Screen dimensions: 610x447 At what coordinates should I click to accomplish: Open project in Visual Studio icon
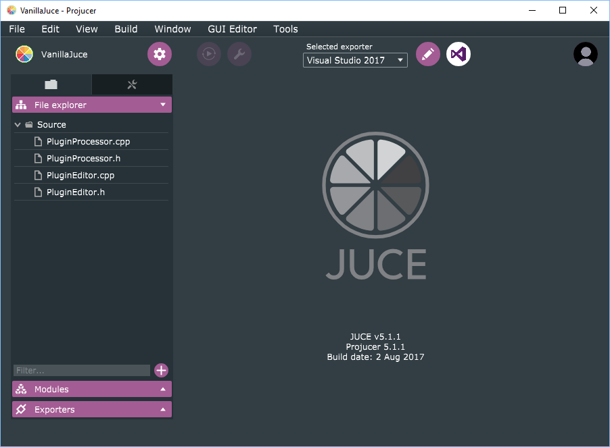[459, 54]
